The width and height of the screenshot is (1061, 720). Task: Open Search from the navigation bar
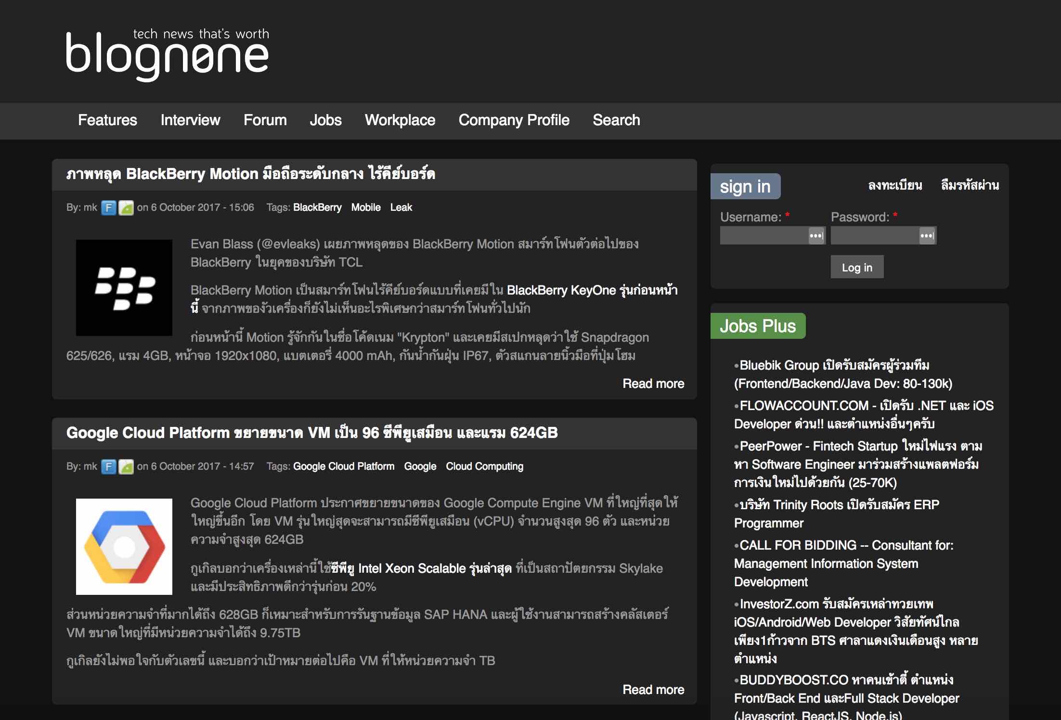pos(616,120)
